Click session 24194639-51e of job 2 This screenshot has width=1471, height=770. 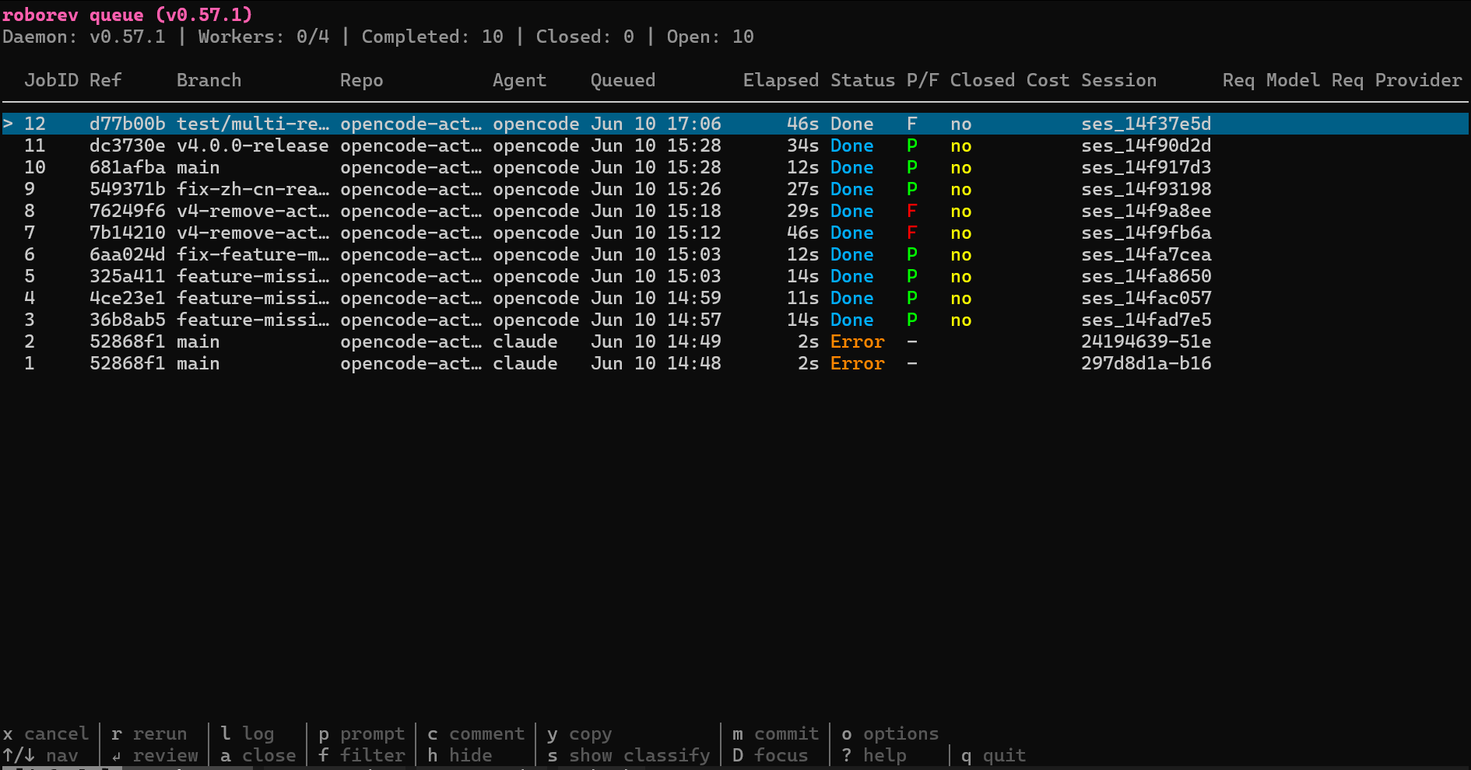click(1146, 341)
